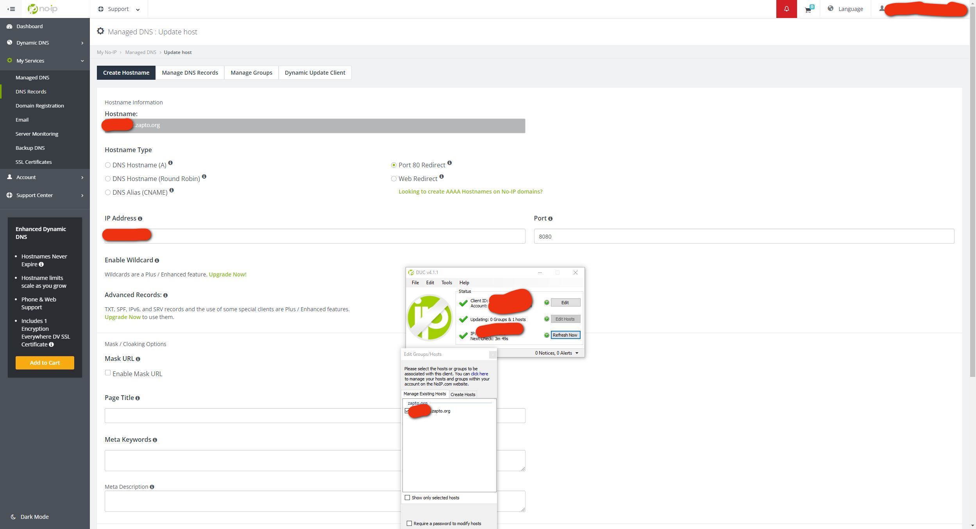
Task: Expand the Dynamic DNS sidebar section
Action: pos(45,43)
